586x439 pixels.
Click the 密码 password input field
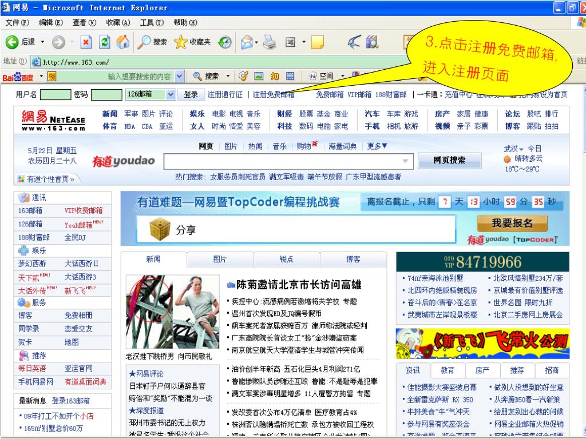[106, 94]
